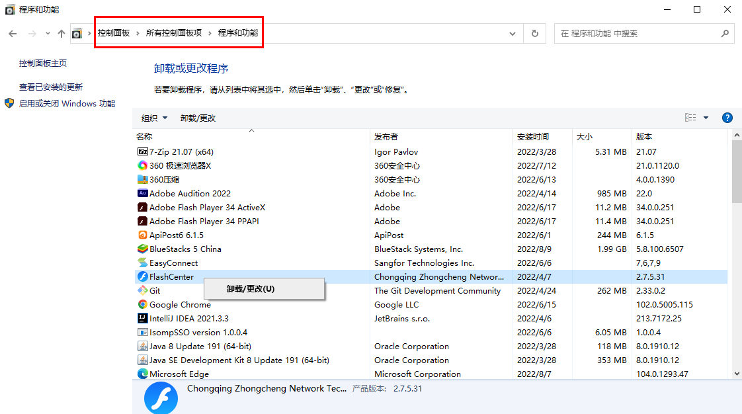The image size is (742, 414).
Task: Select IntelliJ IDEA 2021.3.3 name
Action: point(189,318)
